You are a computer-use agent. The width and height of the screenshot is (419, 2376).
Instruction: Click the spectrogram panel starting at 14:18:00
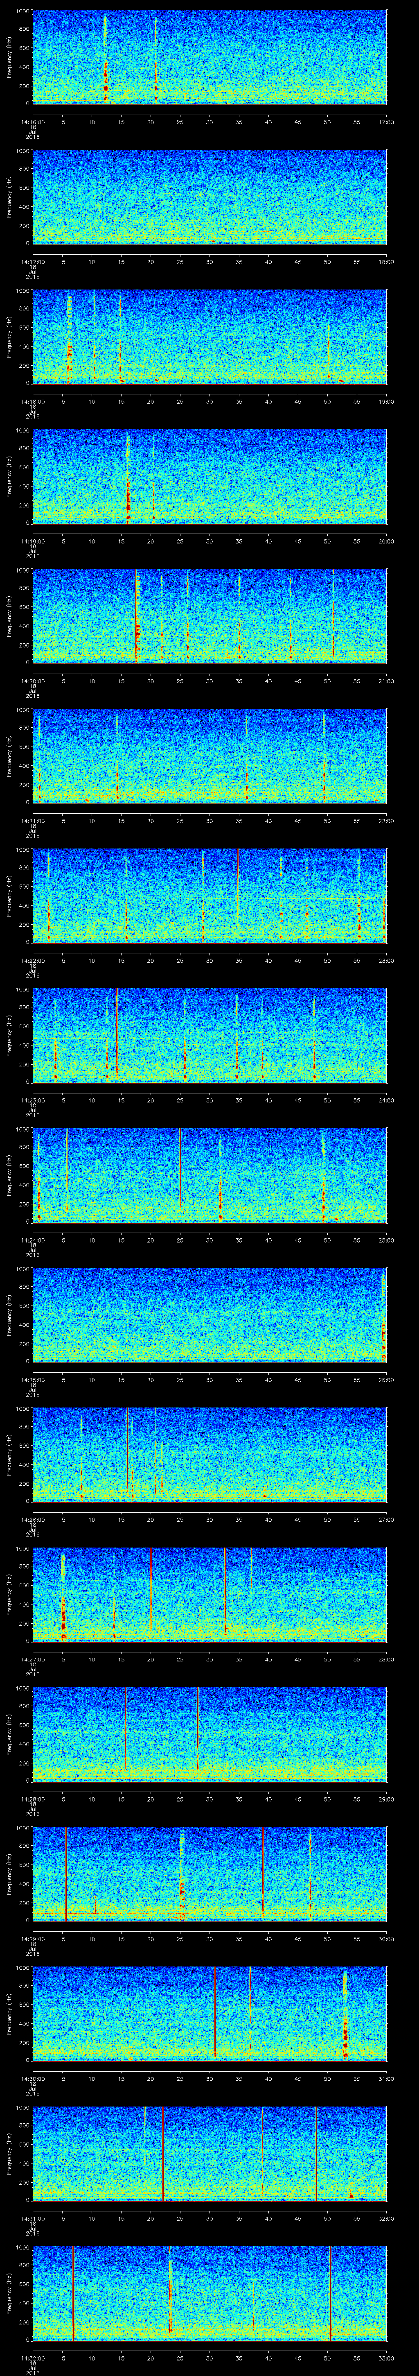[209, 336]
